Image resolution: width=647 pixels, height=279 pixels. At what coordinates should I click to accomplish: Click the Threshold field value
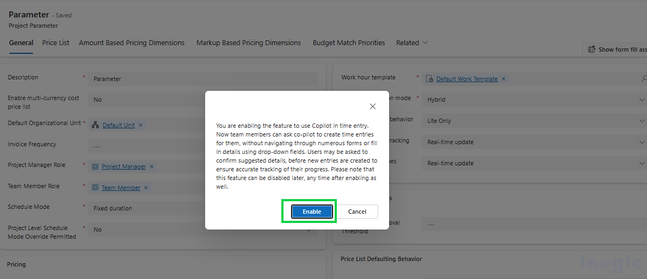coord(534,225)
